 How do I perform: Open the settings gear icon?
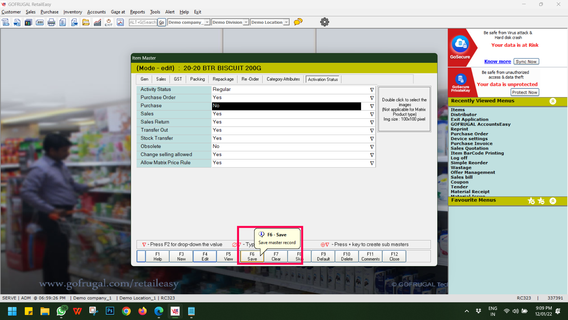tap(325, 22)
